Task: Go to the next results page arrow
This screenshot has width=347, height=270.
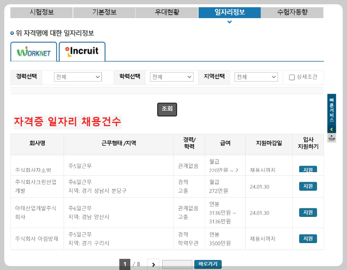Action: tap(153, 264)
